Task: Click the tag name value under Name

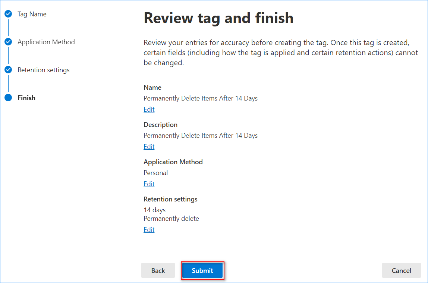Action: (x=201, y=98)
